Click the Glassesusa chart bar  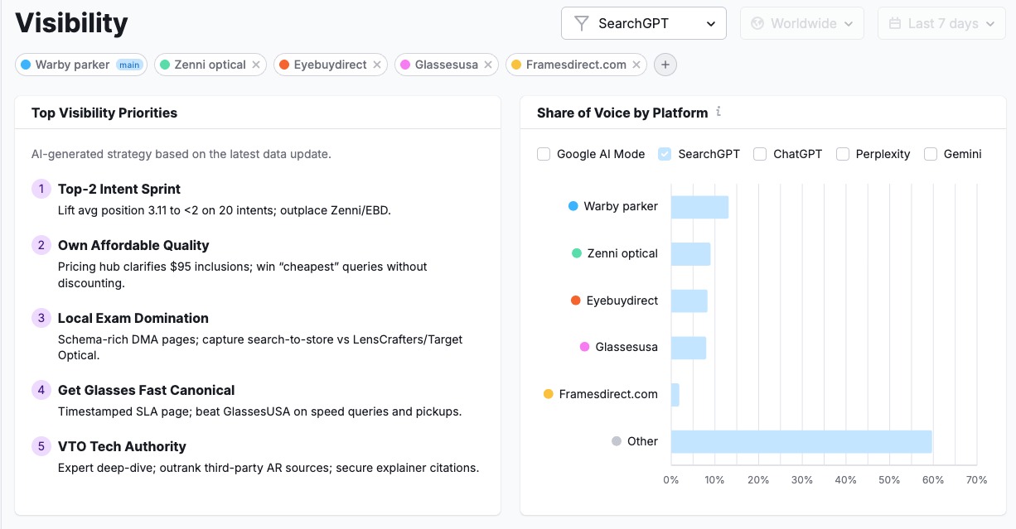688,348
